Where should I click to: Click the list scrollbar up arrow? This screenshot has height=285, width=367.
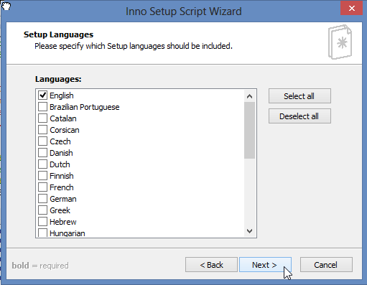[249, 96]
